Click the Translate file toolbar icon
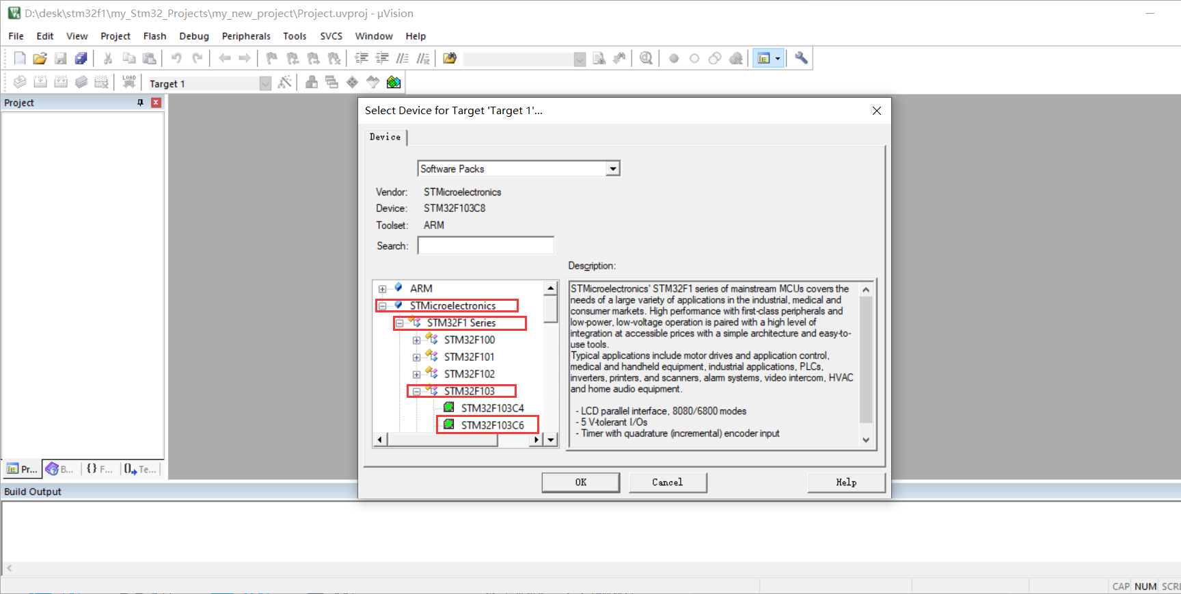 pyautogui.click(x=20, y=82)
